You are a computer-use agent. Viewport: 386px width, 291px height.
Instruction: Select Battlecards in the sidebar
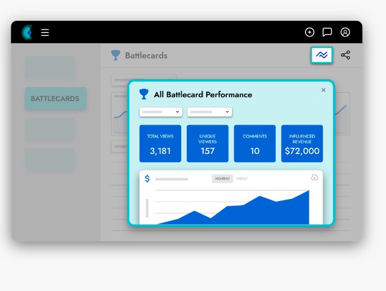56,98
